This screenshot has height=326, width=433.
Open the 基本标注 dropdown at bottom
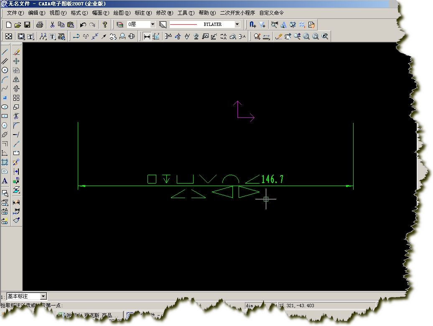pos(43,296)
